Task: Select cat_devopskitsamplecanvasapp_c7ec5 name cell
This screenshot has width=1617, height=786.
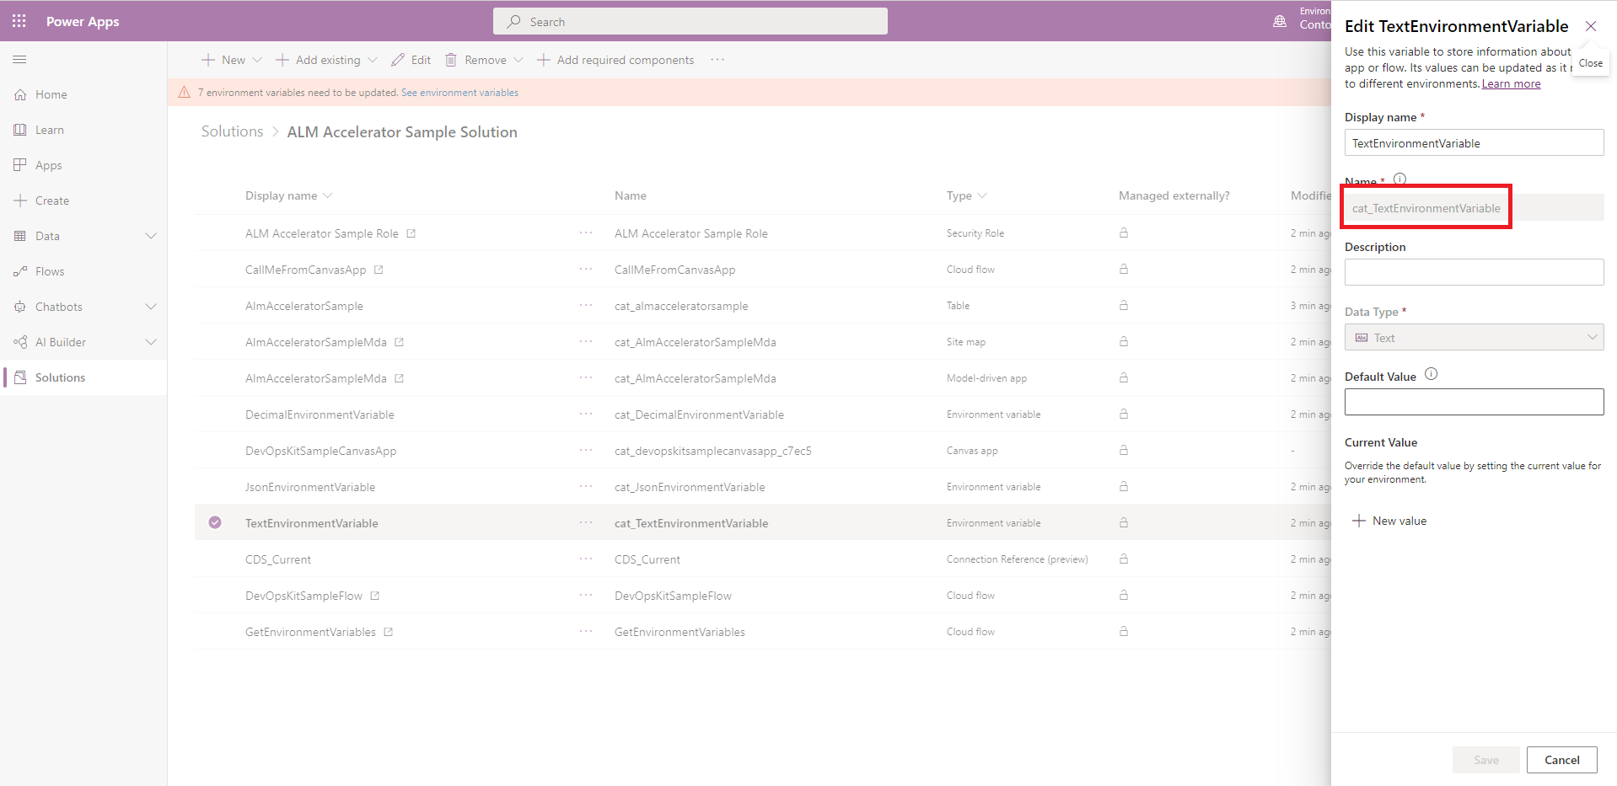Action: 712,451
